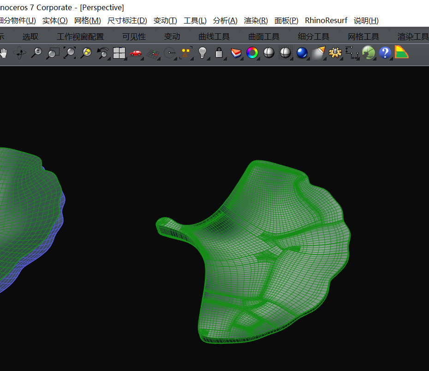Activate Zoom Window tool
This screenshot has height=371, width=429.
coord(53,53)
